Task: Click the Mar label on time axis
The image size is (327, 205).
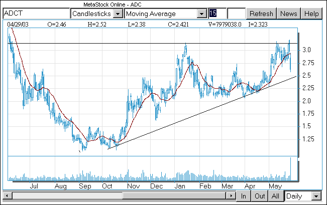Action: 228,186
